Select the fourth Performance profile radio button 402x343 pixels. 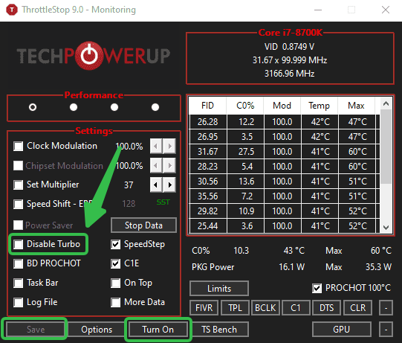pos(155,107)
